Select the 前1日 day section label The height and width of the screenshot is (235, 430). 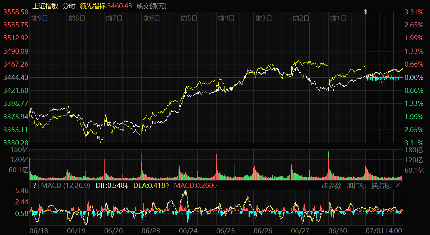[x=338, y=18]
